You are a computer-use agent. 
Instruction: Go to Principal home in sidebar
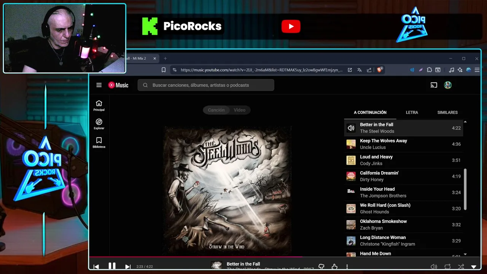coord(99,106)
